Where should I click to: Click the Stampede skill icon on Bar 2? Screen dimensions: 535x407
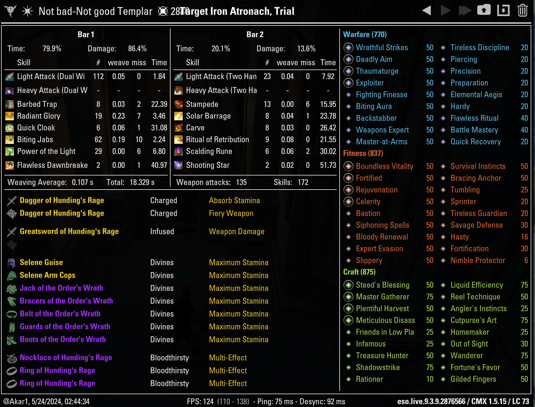(179, 104)
